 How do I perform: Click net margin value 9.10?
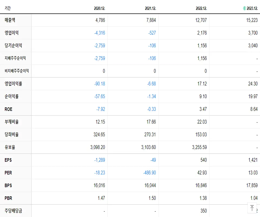(203, 96)
